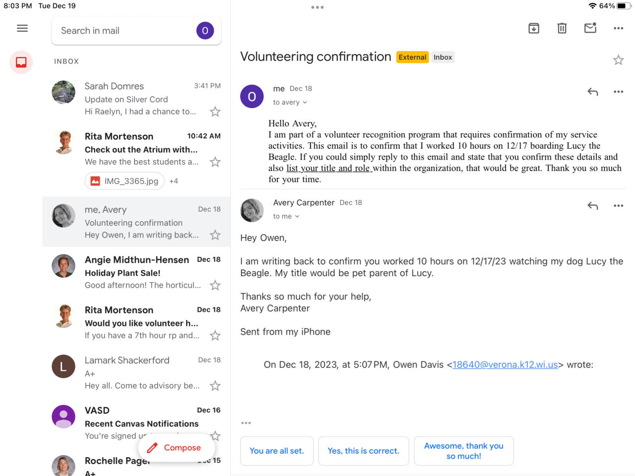Send smart reply 'You are all set.'

[x=277, y=451]
